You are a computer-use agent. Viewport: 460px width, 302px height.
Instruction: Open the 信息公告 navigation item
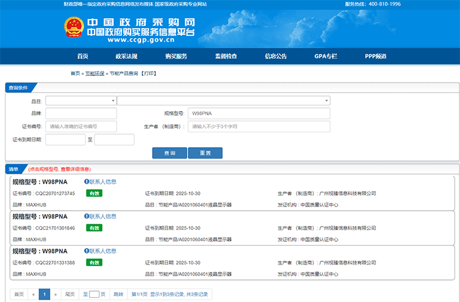pyautogui.click(x=276, y=56)
